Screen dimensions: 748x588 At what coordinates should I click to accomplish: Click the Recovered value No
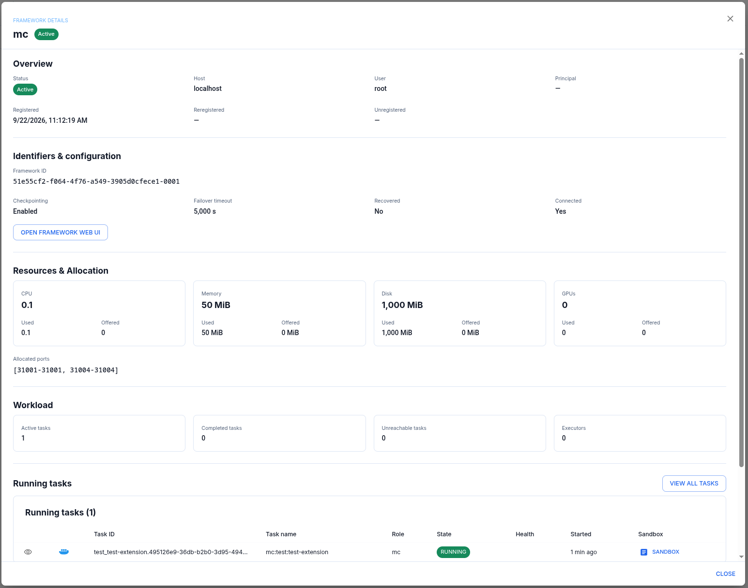379,211
